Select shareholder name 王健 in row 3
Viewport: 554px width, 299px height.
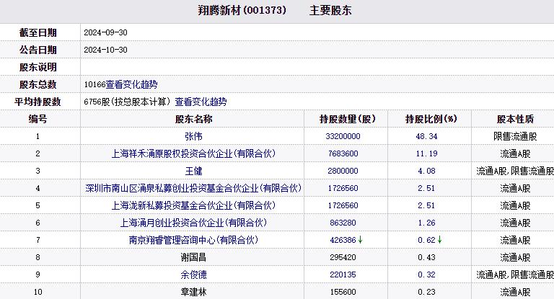click(194, 171)
